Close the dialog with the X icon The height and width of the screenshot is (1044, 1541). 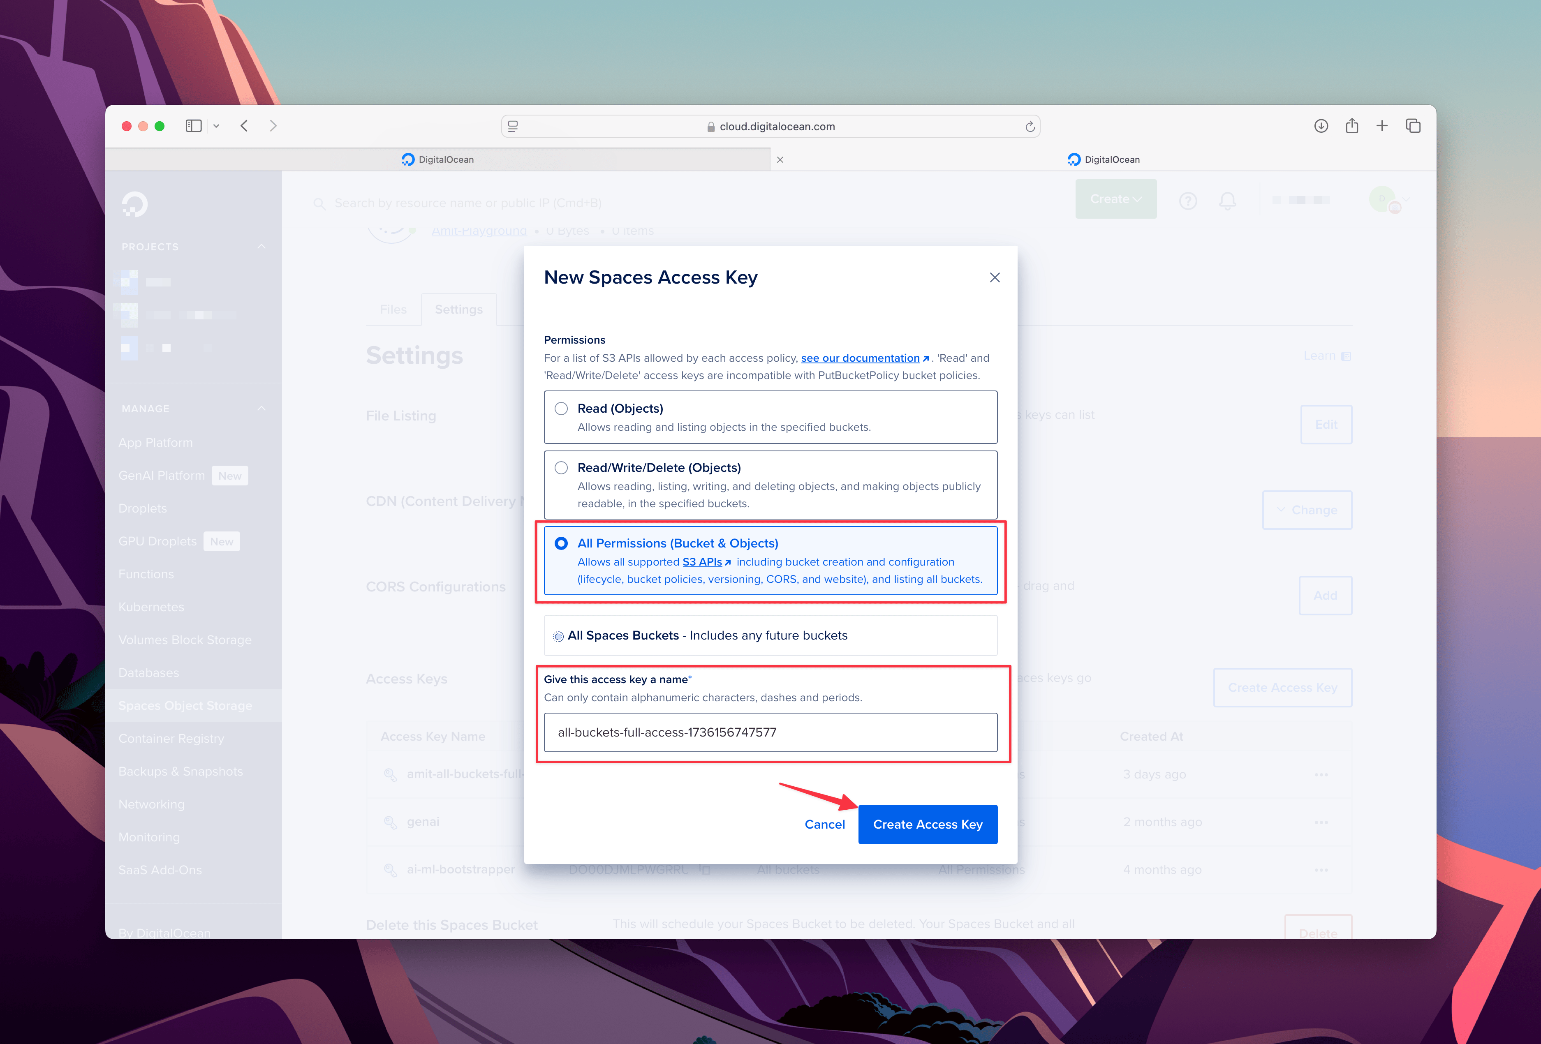pyautogui.click(x=994, y=277)
